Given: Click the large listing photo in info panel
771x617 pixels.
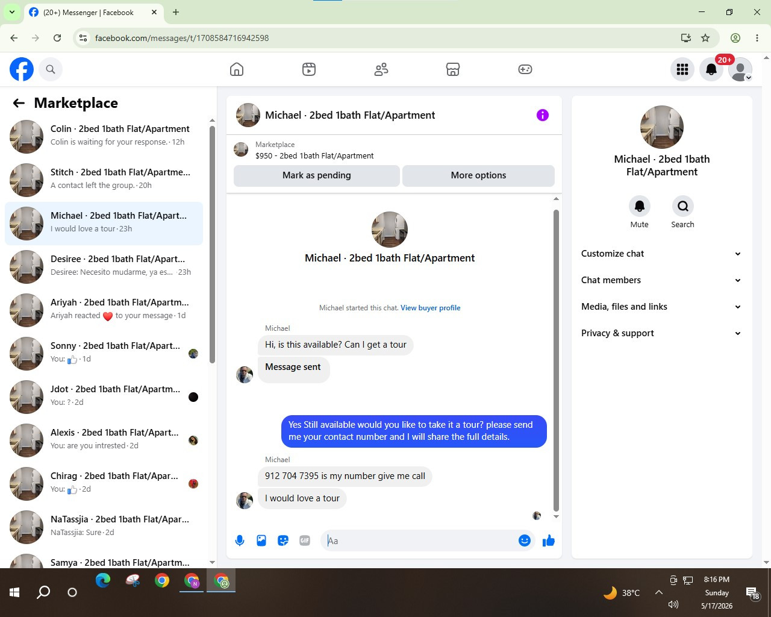Looking at the screenshot, I should coord(662,127).
